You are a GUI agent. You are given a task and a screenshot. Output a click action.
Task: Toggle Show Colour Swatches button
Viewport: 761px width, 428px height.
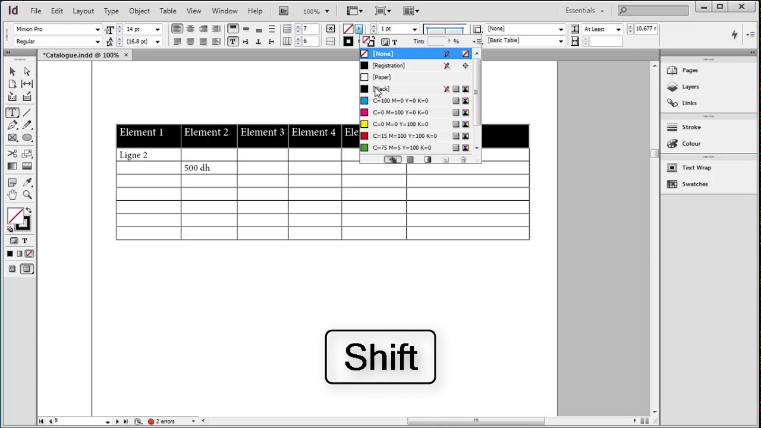[410, 160]
